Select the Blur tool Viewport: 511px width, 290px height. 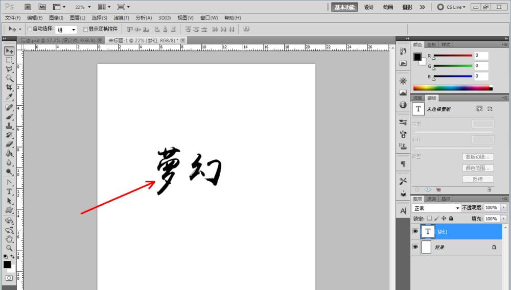point(9,162)
